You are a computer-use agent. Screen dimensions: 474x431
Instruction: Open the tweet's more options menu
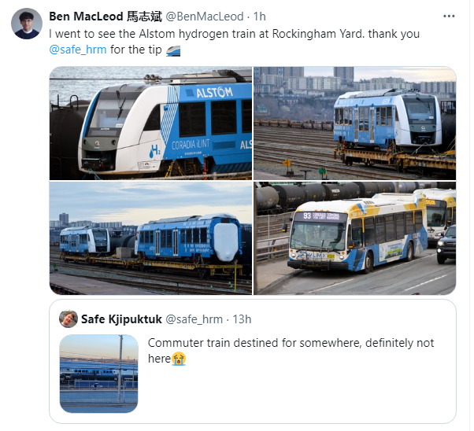pyautogui.click(x=448, y=17)
